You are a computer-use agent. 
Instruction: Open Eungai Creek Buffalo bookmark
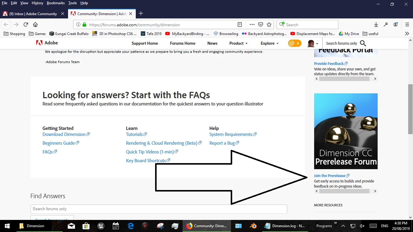[69, 34]
